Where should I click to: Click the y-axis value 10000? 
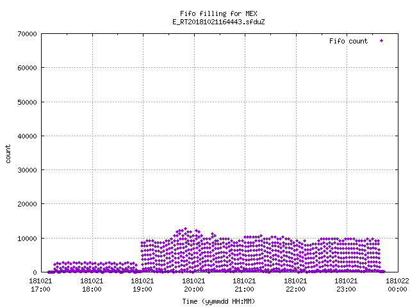(x=27, y=239)
